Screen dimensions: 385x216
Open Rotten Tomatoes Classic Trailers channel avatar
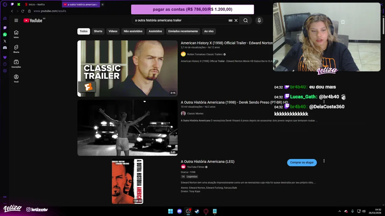pyautogui.click(x=183, y=54)
